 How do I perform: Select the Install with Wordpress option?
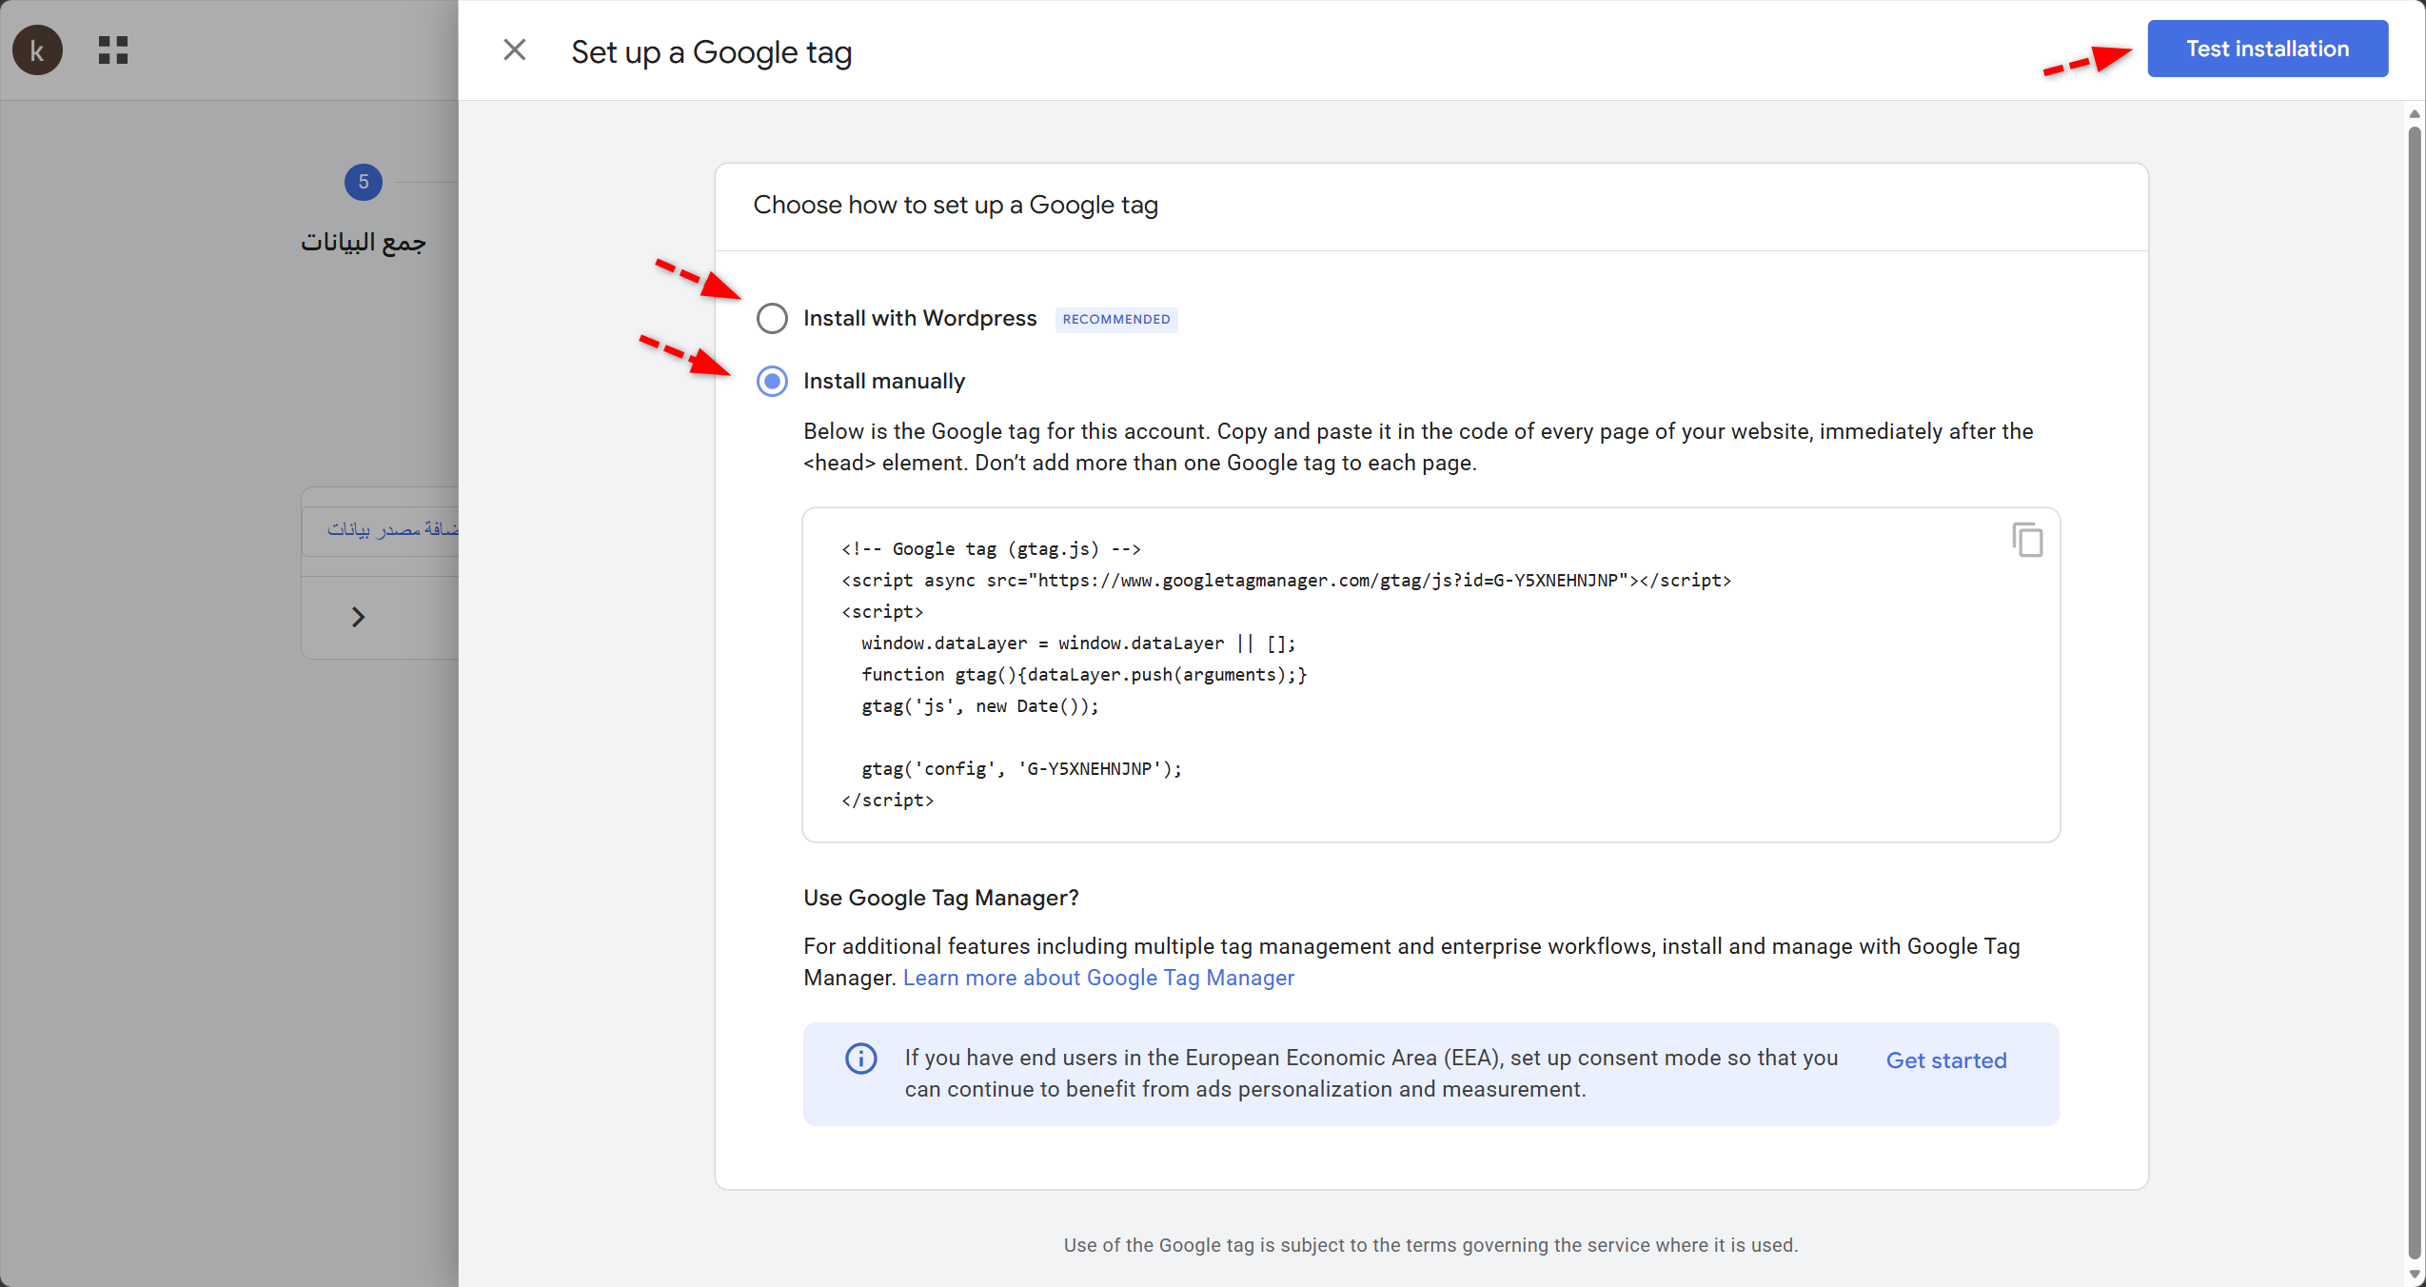point(772,319)
